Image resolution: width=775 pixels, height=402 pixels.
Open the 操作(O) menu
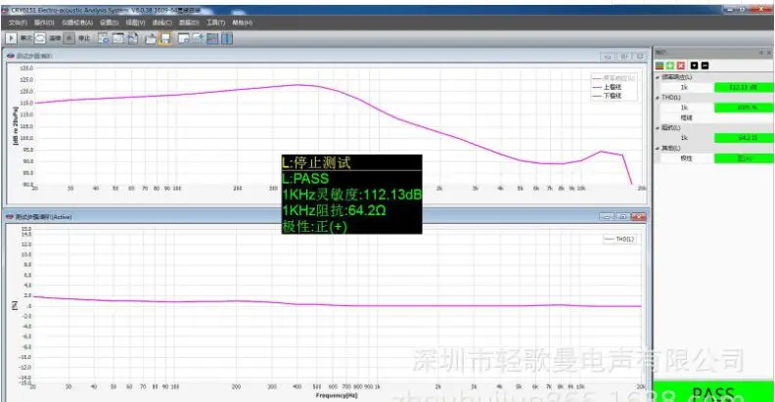[44, 22]
